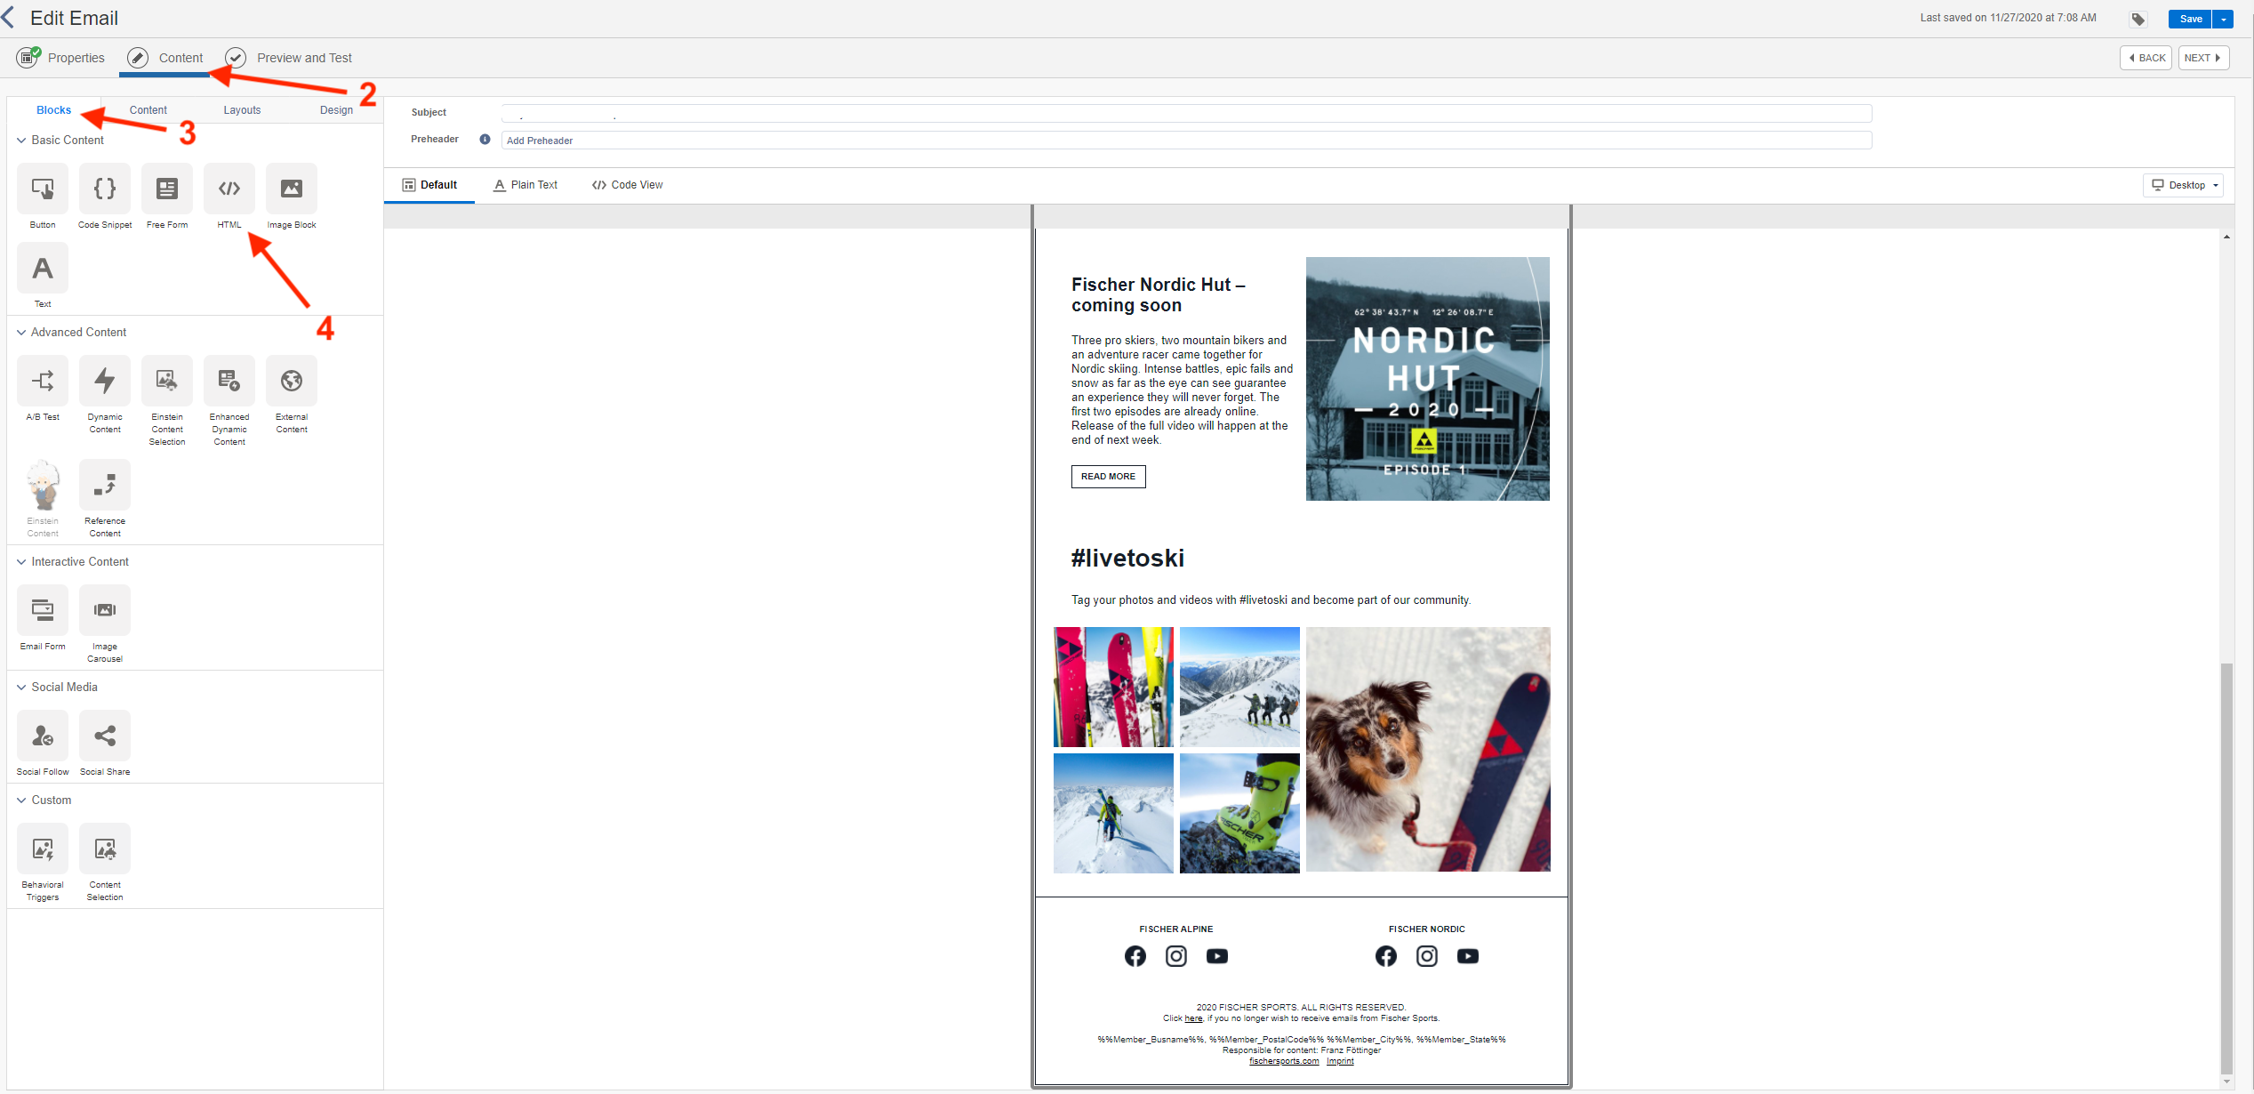Click the tag icon near Save

(x=2138, y=19)
